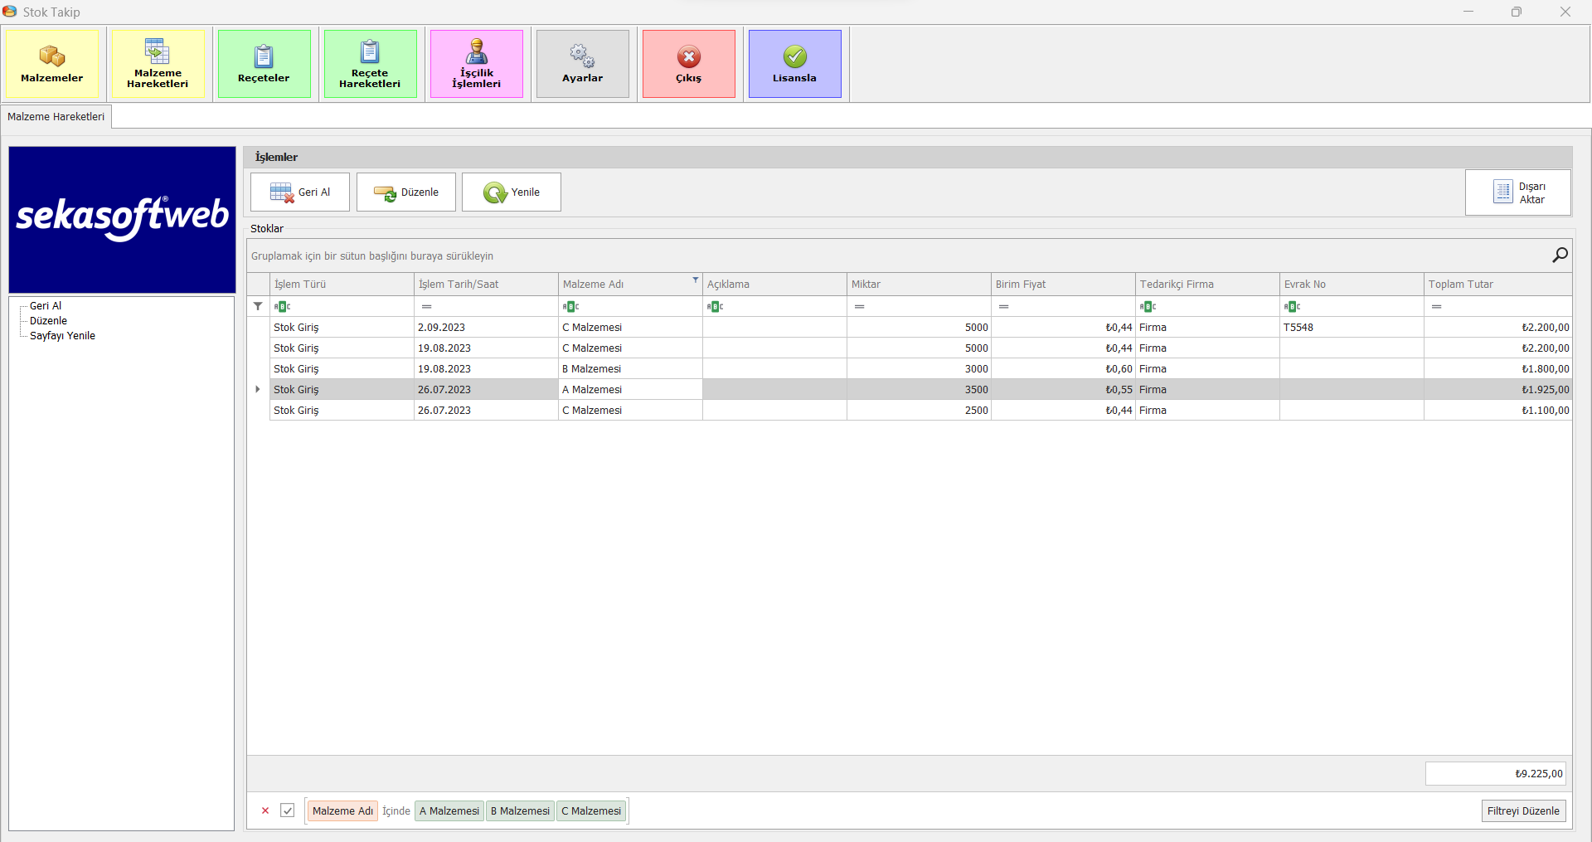Select Sayfayı Yenile in the side tree
The image size is (1592, 842).
pos(62,336)
